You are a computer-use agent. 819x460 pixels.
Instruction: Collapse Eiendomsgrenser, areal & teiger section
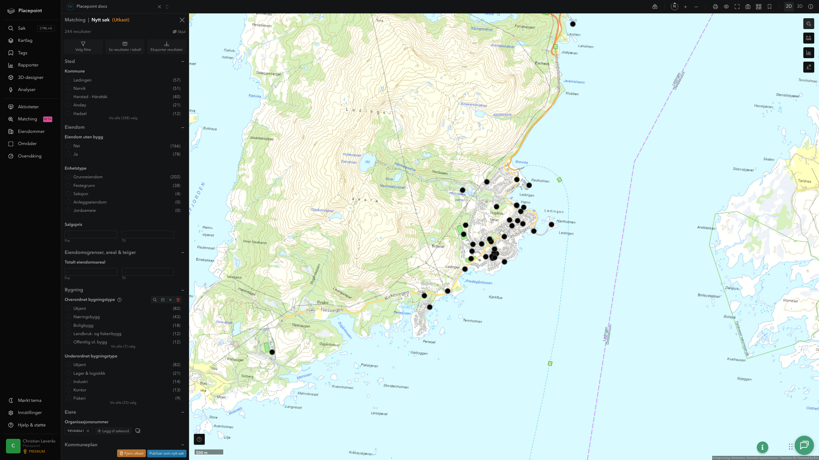(x=183, y=252)
